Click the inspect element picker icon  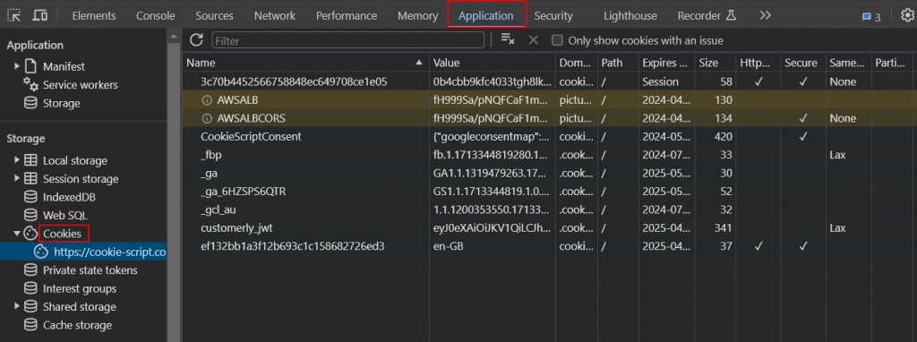13,16
